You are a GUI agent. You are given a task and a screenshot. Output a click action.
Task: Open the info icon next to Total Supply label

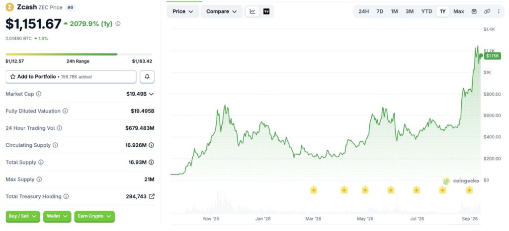(x=41, y=163)
